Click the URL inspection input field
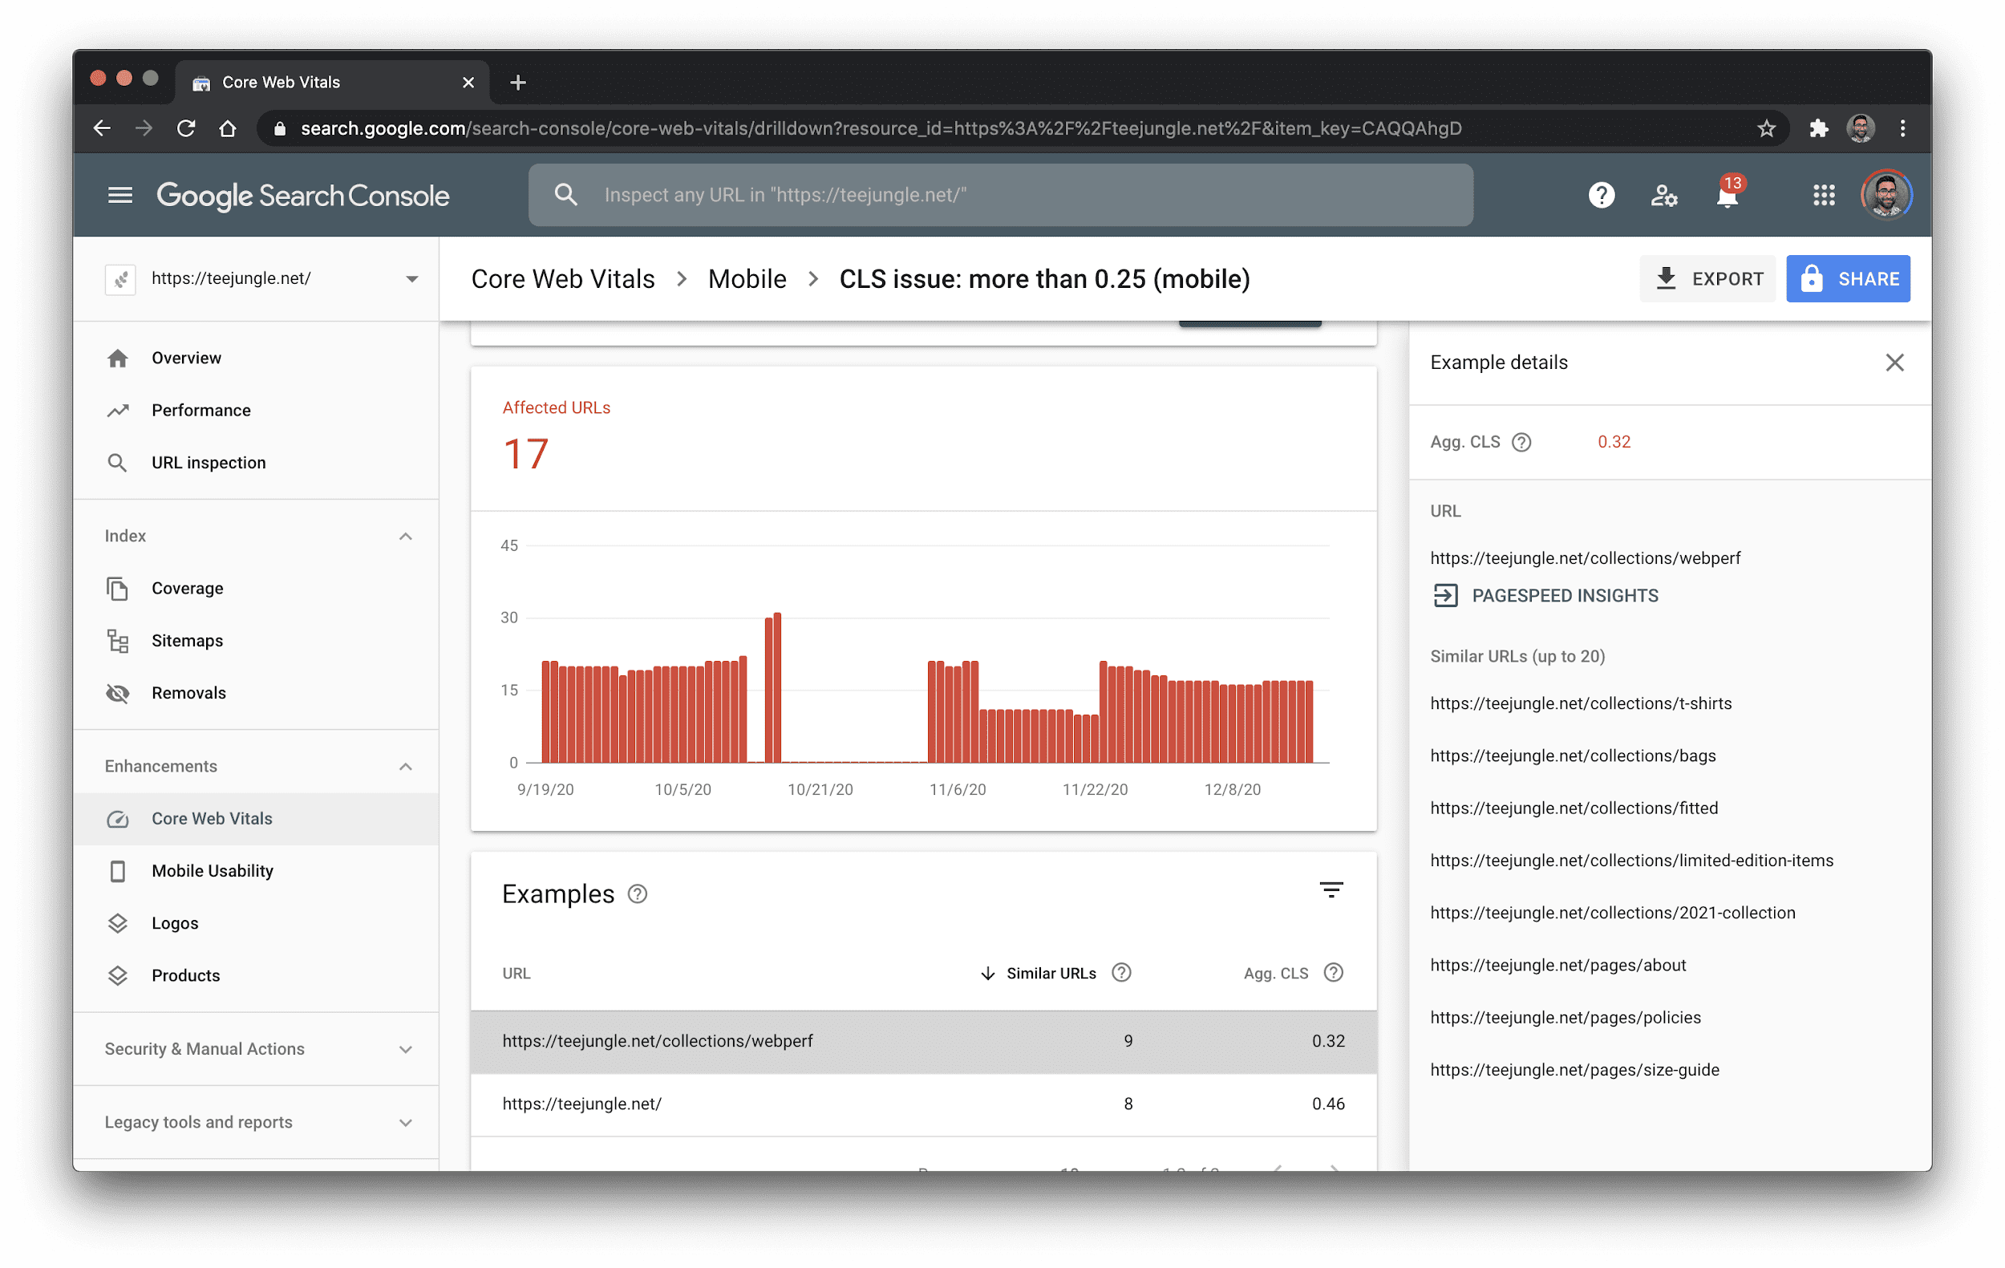The height and width of the screenshot is (1268, 2005). point(1000,194)
